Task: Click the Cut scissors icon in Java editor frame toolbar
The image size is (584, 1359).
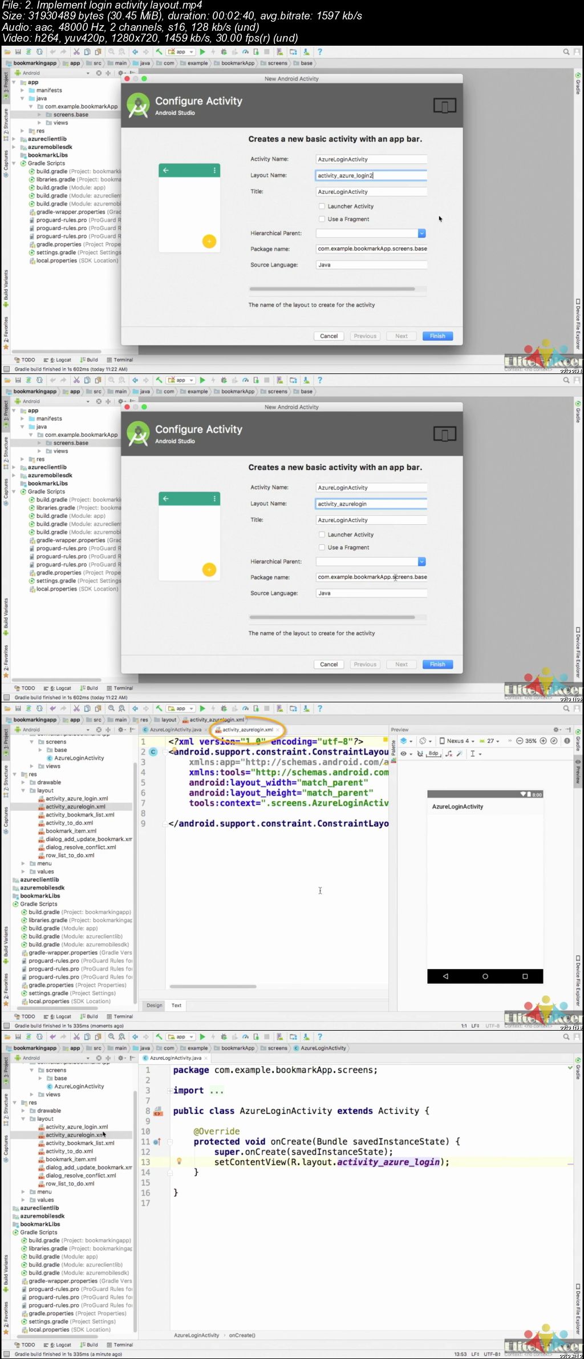Action: coord(76,1036)
